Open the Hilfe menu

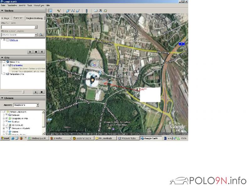pos(48,5)
